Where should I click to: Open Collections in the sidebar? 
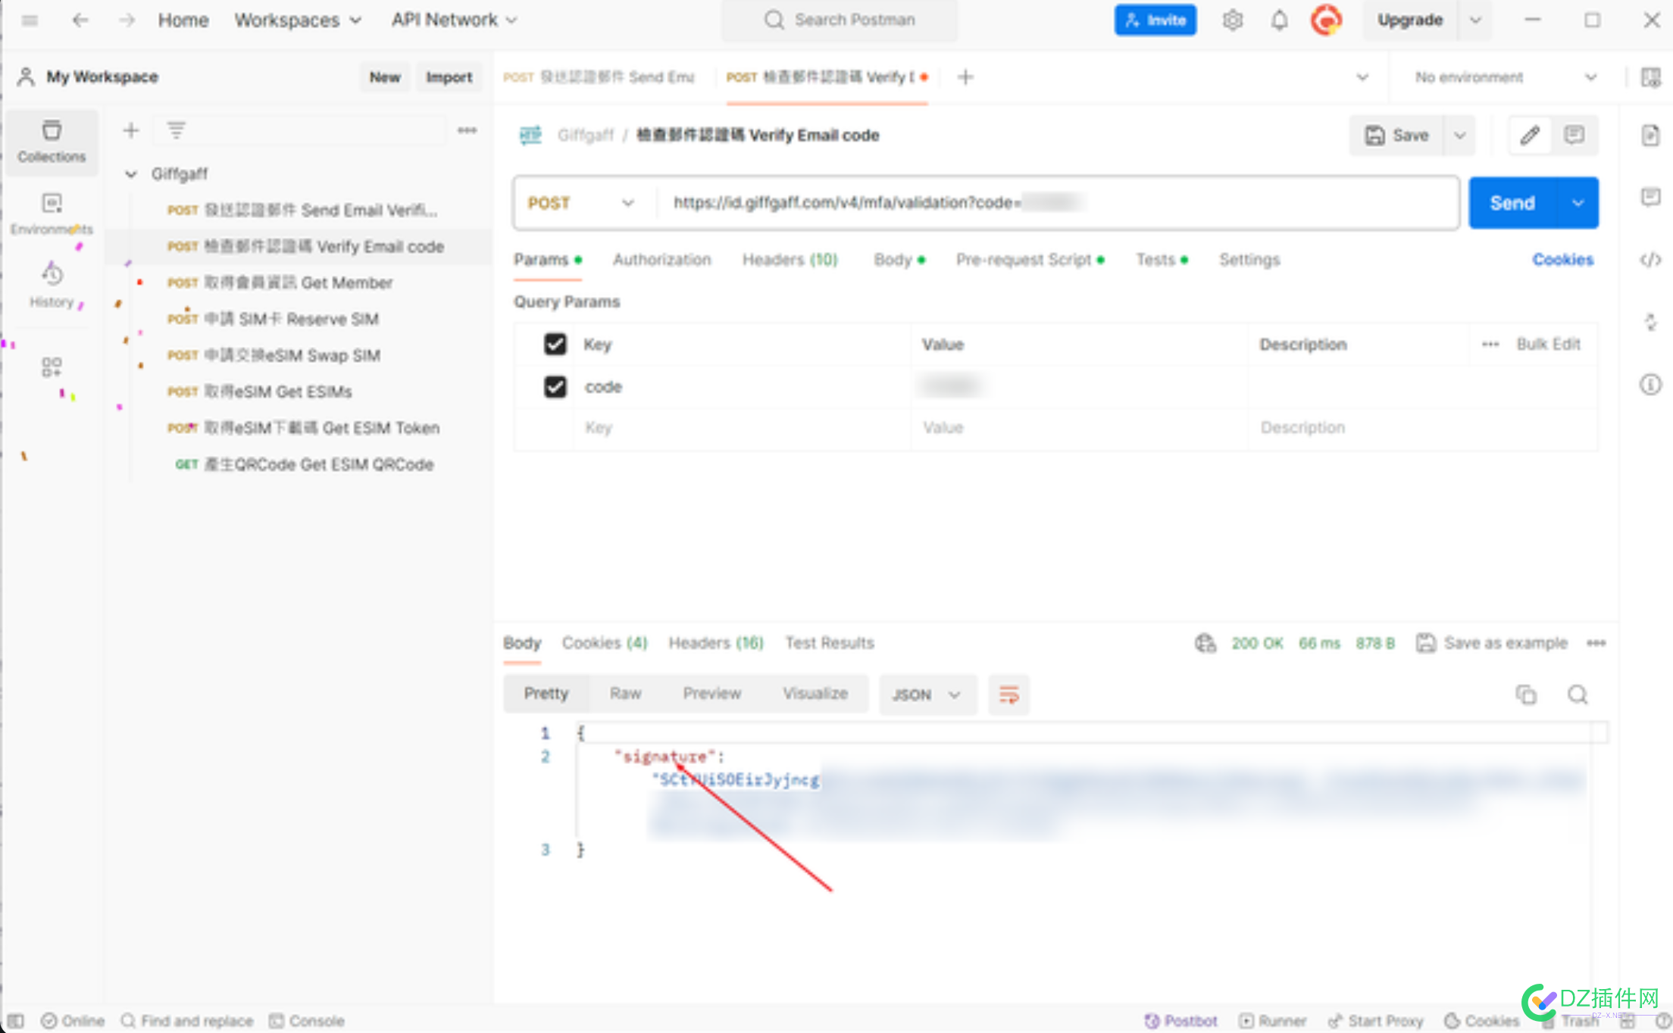click(x=52, y=142)
